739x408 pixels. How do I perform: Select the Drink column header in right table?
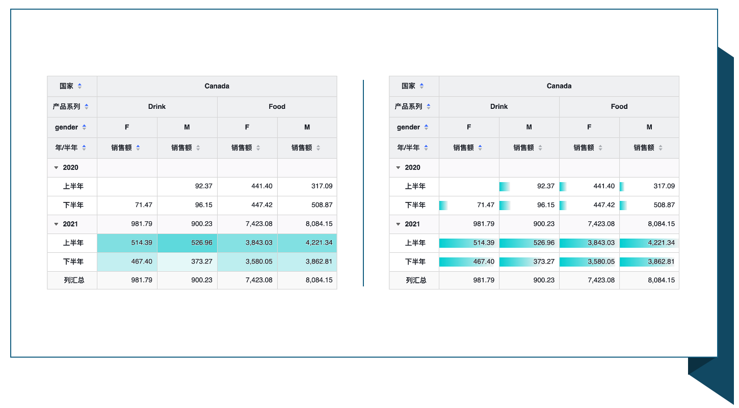tap(499, 107)
